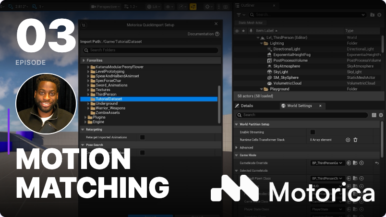The height and width of the screenshot is (217, 386).
Task: Click the World Settings property matrix icon
Action: (x=374, y=115)
